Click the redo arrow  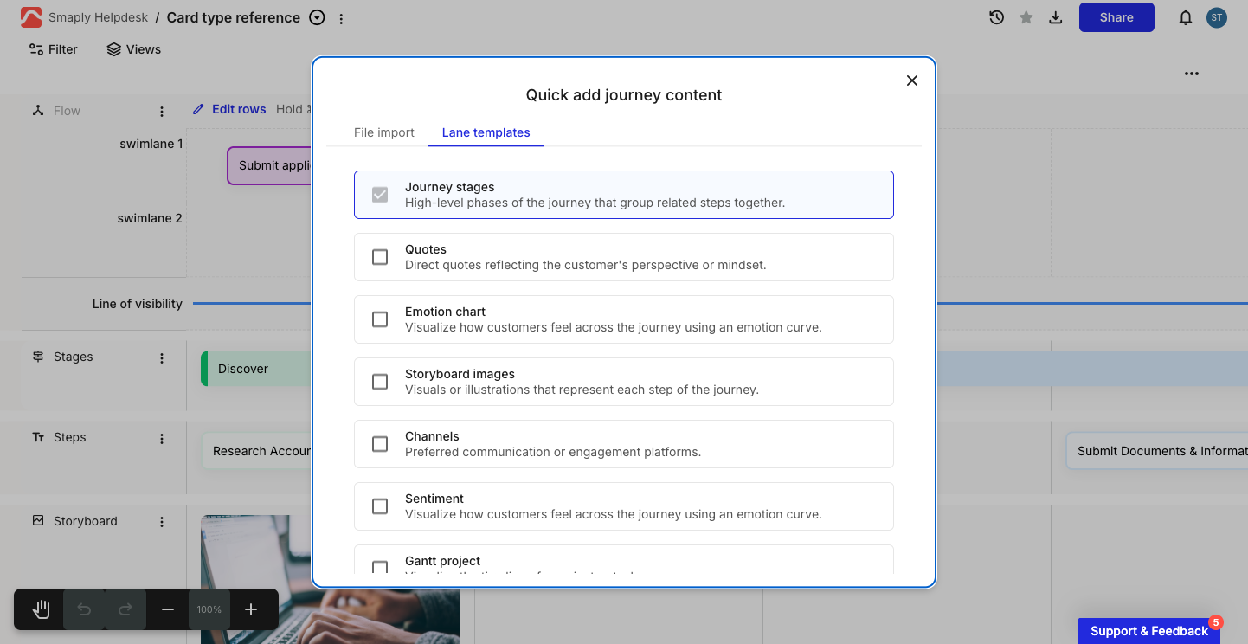coord(125,609)
